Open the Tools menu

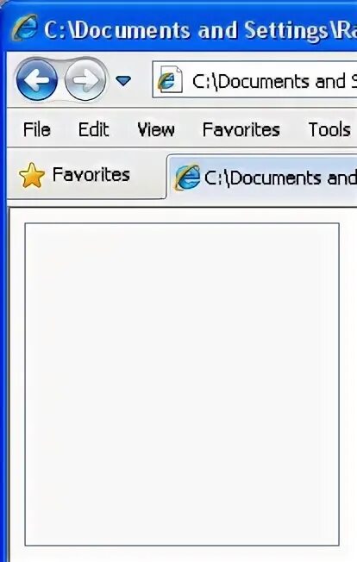pos(329,129)
